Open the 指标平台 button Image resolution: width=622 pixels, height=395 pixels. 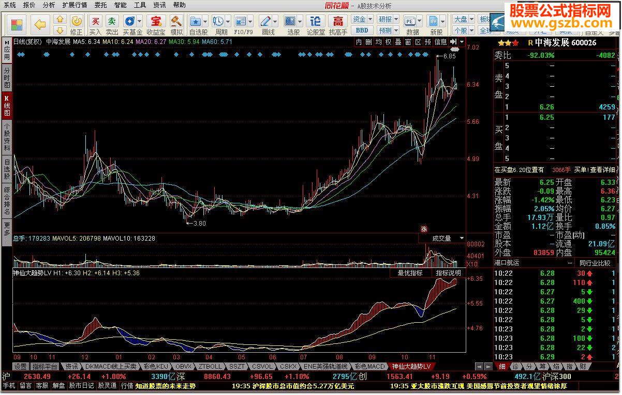[x=45, y=366]
